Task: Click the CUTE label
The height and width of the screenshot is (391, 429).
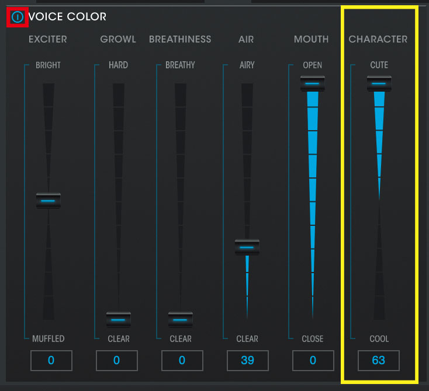Action: 379,65
